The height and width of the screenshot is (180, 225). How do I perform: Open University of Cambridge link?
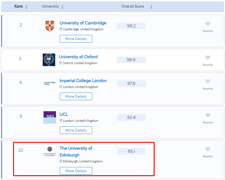tap(83, 23)
